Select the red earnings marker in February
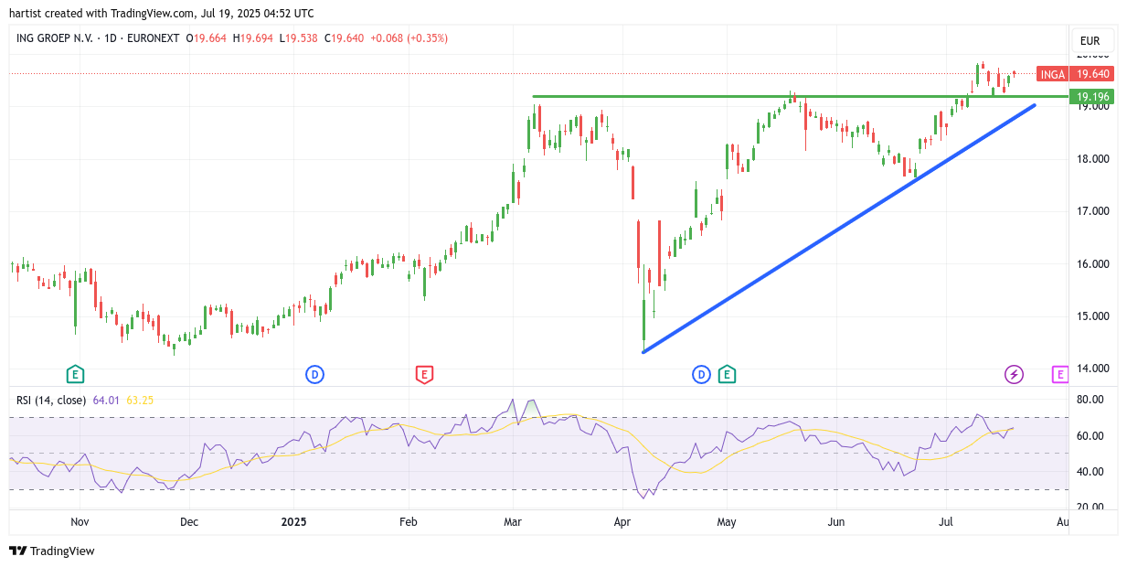 pos(424,373)
